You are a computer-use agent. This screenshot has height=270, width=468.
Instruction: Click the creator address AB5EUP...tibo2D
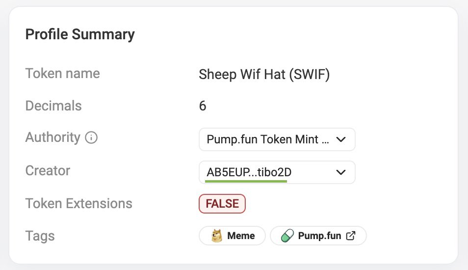246,172
